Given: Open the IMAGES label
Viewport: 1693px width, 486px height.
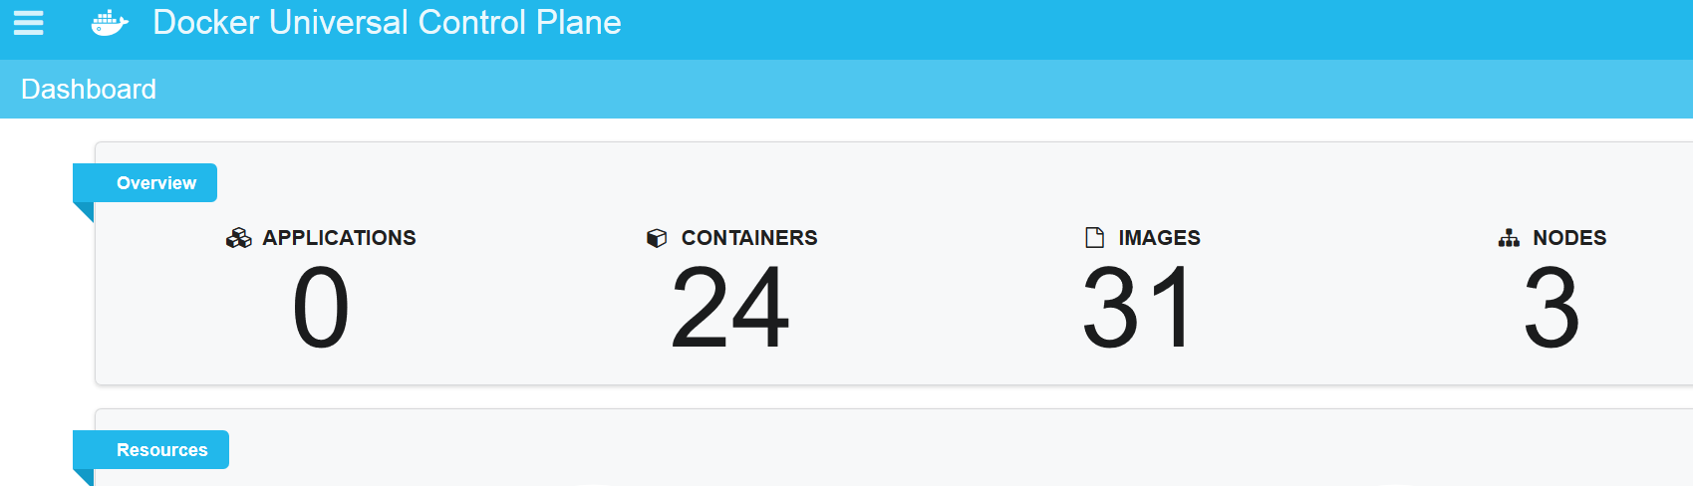Looking at the screenshot, I should click(x=1159, y=238).
